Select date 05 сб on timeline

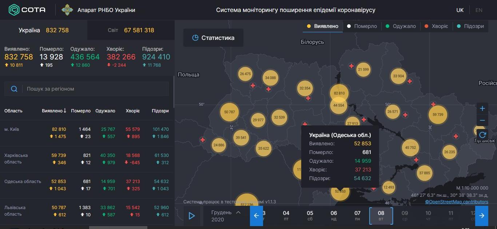pos(310,216)
